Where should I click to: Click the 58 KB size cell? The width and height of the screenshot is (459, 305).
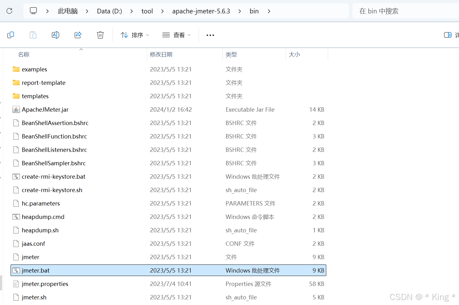(317, 284)
